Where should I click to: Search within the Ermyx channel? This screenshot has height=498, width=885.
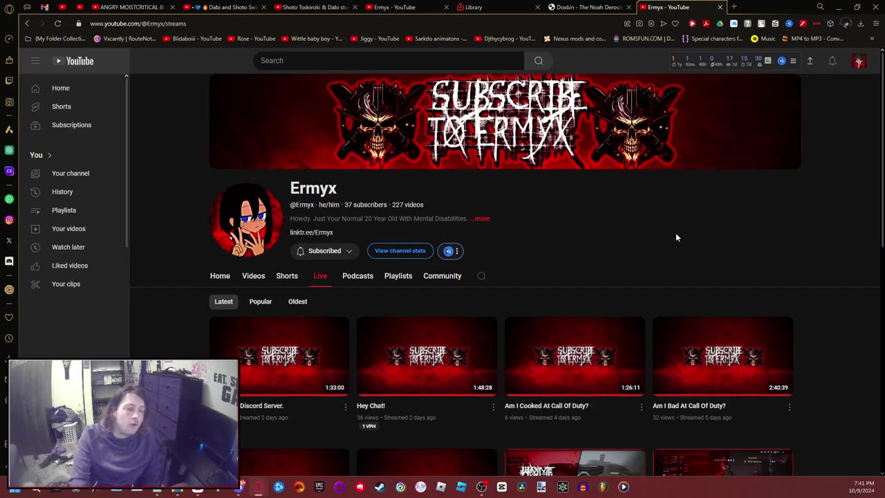click(x=481, y=276)
